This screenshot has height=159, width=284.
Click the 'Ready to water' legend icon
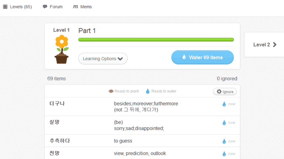click(x=148, y=91)
